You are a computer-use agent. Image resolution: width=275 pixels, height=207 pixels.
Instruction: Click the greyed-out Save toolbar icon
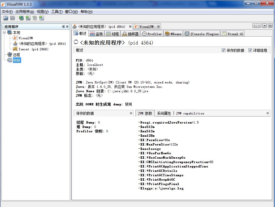(13, 18)
